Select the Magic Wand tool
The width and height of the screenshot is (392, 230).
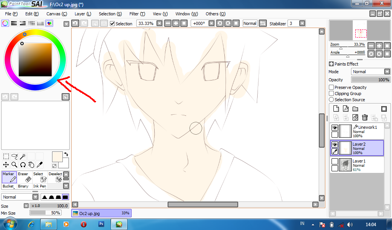coord(23,156)
